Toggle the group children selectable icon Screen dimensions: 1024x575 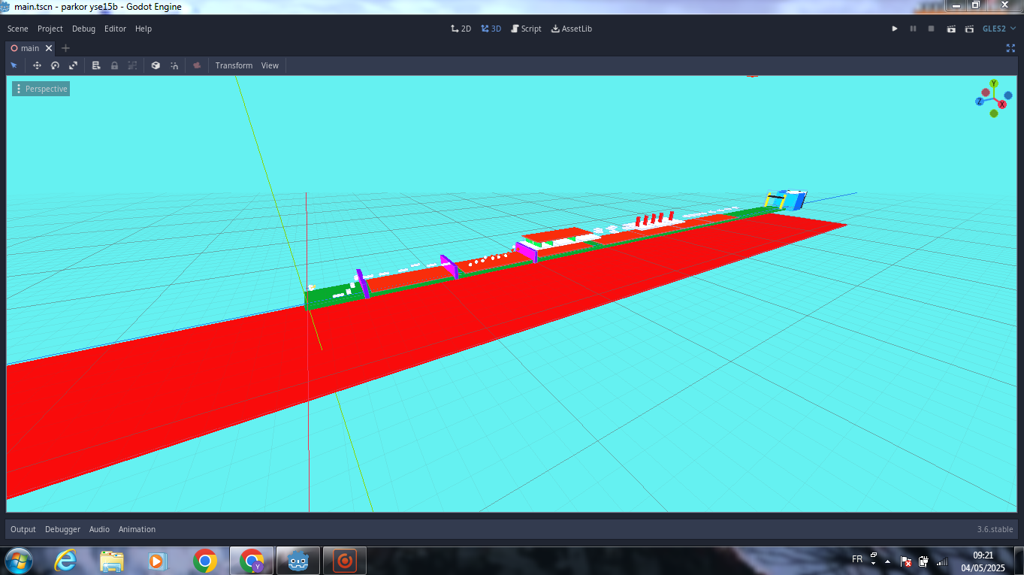click(132, 65)
